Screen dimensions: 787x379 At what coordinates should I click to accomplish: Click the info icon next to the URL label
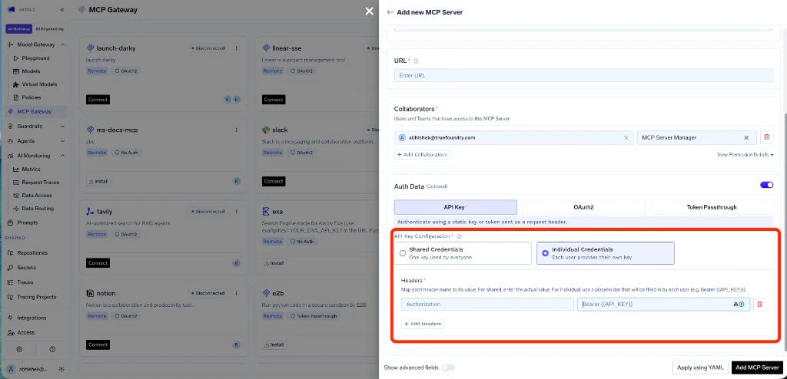tap(416, 61)
